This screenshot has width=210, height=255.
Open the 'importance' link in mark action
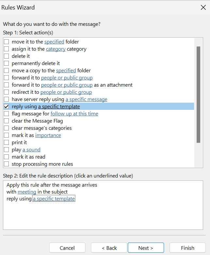tap(48, 135)
